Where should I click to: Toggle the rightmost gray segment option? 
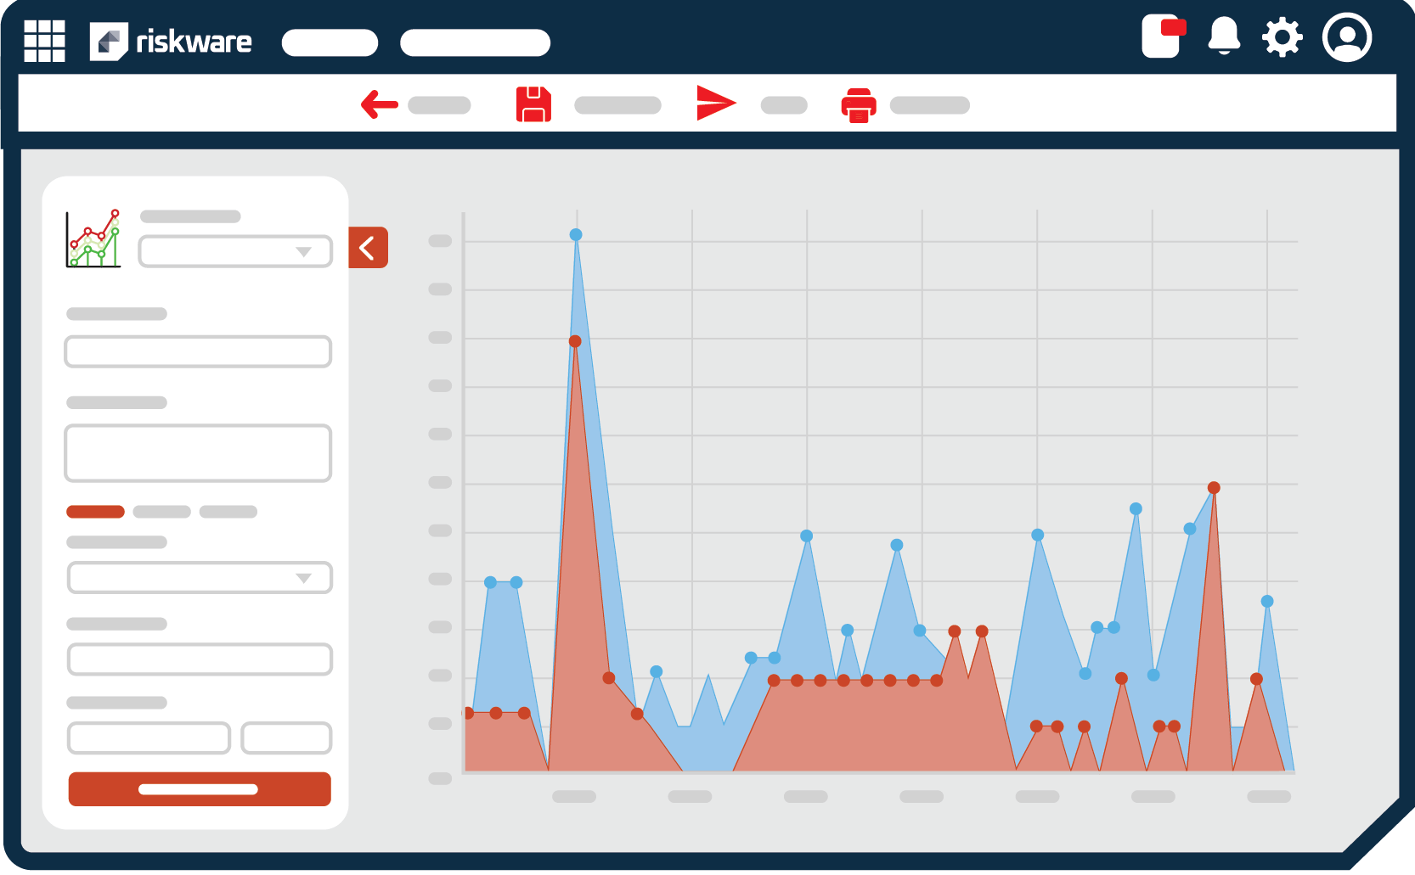pos(228,511)
